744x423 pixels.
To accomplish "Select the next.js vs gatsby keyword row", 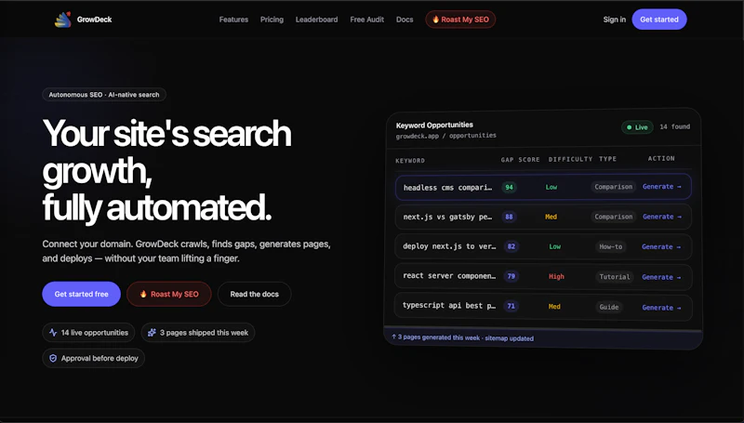I will (x=543, y=217).
